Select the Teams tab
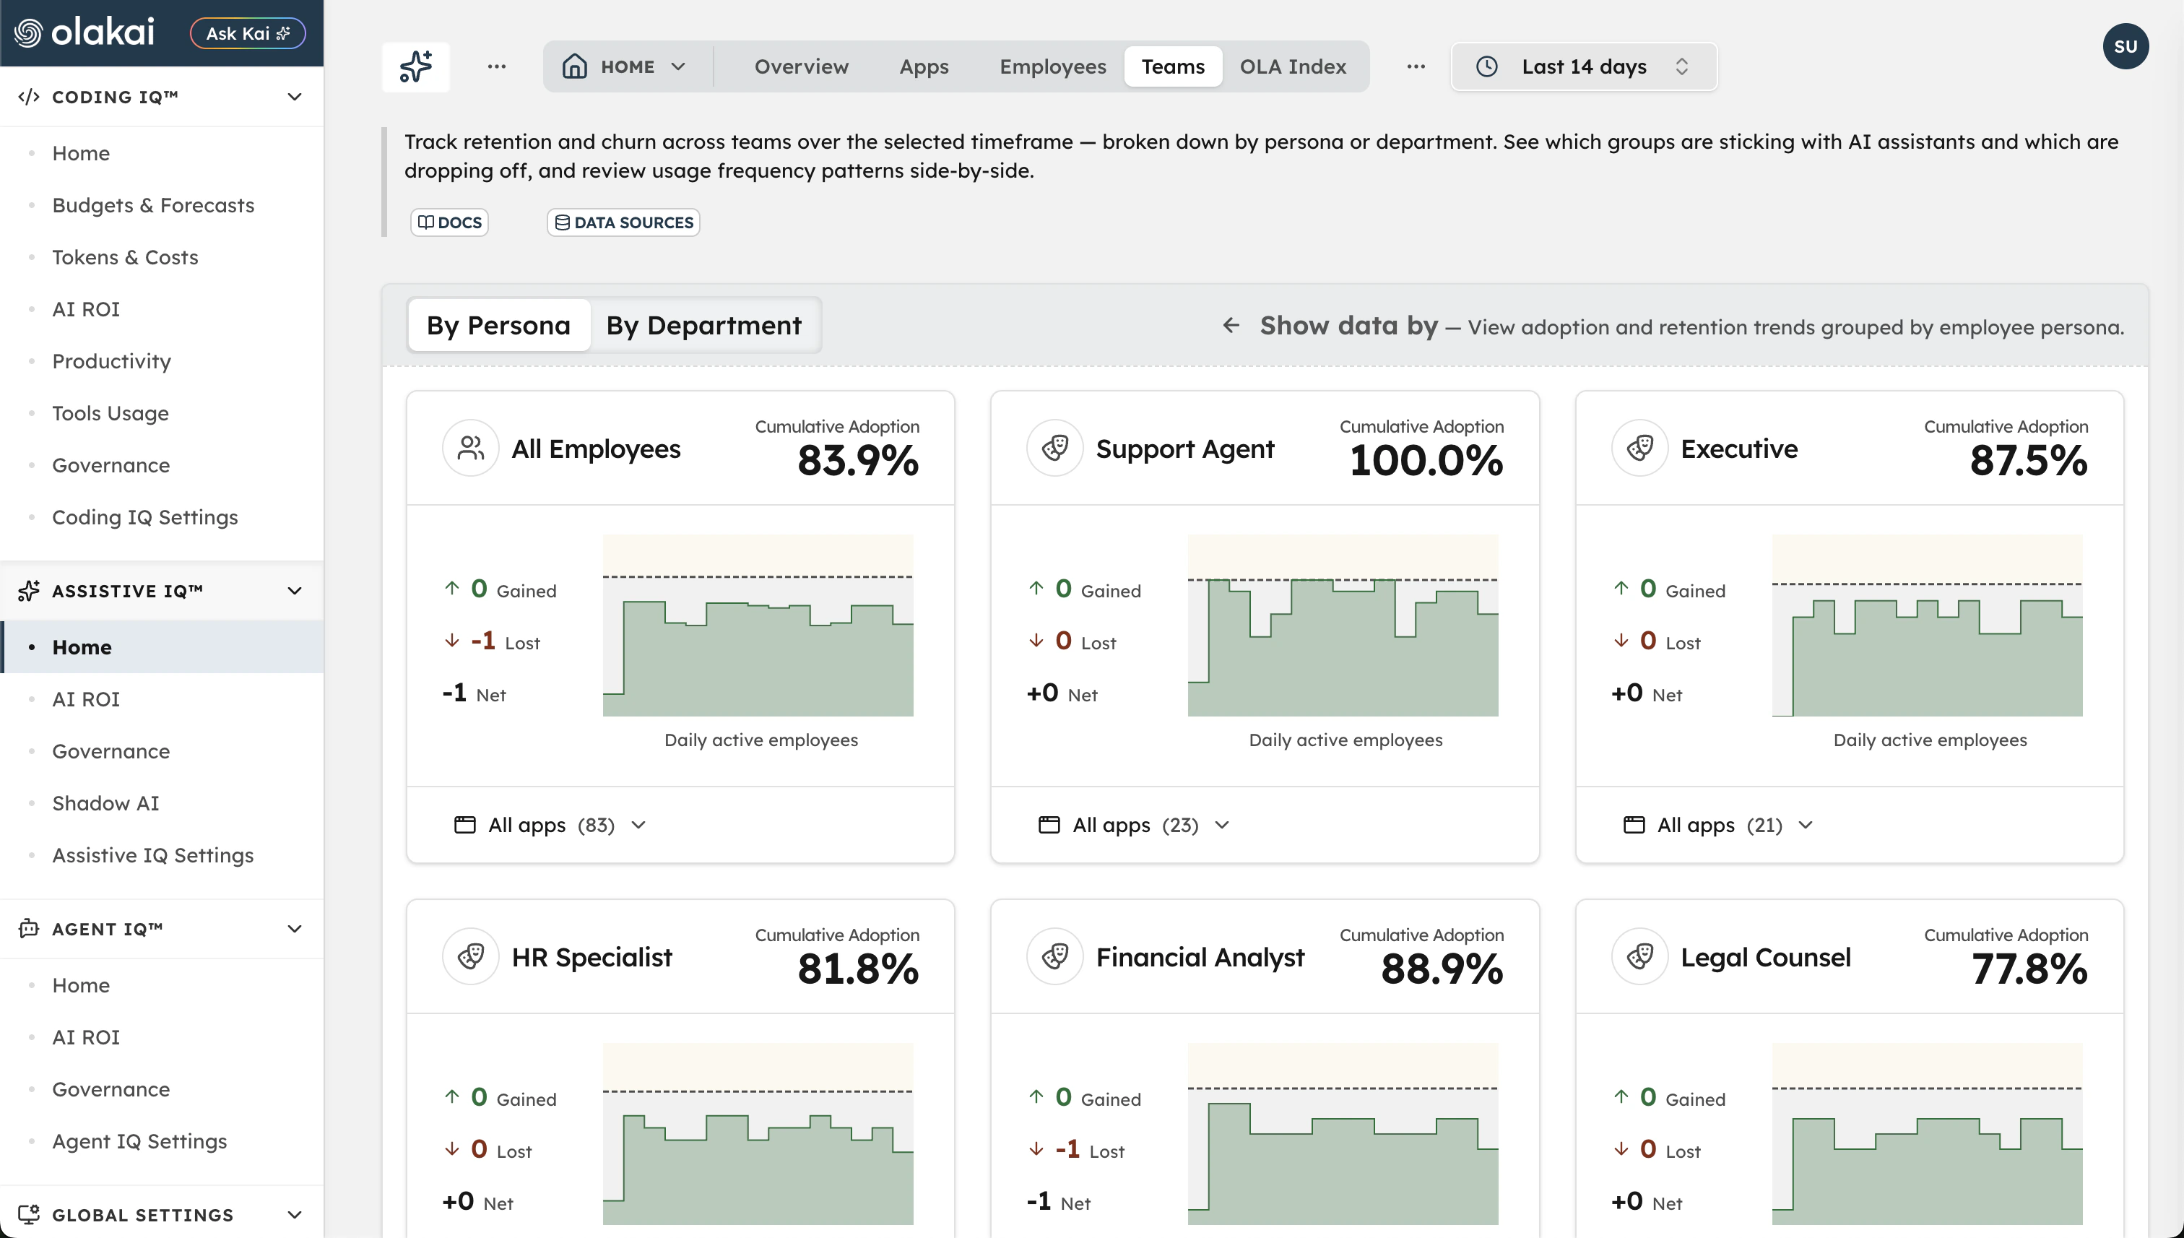The width and height of the screenshot is (2184, 1238). [1172, 66]
